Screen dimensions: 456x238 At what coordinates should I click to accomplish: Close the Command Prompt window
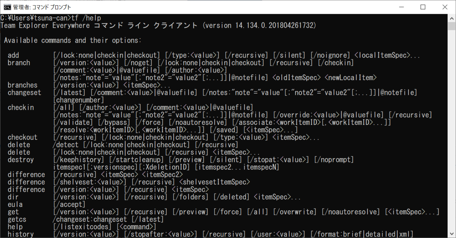444,7
